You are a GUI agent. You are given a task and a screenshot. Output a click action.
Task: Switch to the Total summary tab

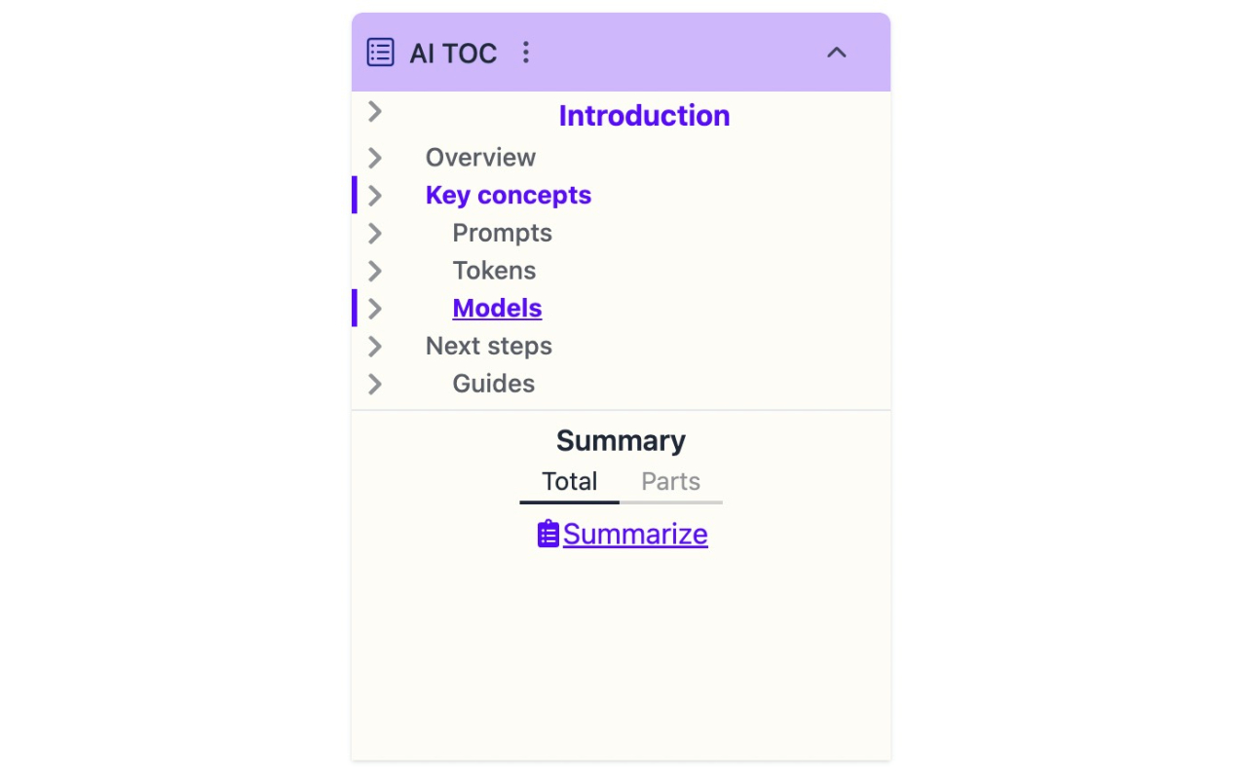coord(570,482)
